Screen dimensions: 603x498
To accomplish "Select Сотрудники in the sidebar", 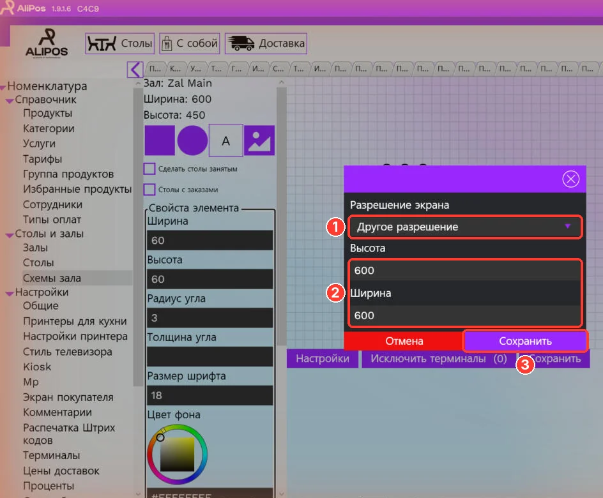I will point(52,204).
